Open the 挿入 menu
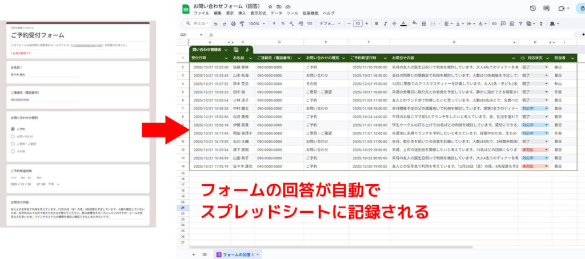Viewport: 585px width, 259px height. pyautogui.click(x=242, y=13)
